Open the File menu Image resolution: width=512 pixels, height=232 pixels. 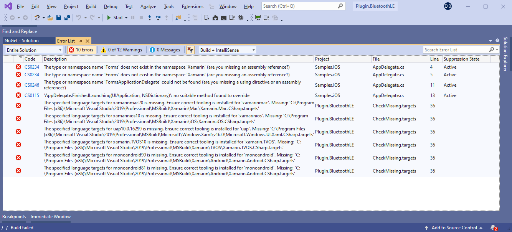coord(20,7)
